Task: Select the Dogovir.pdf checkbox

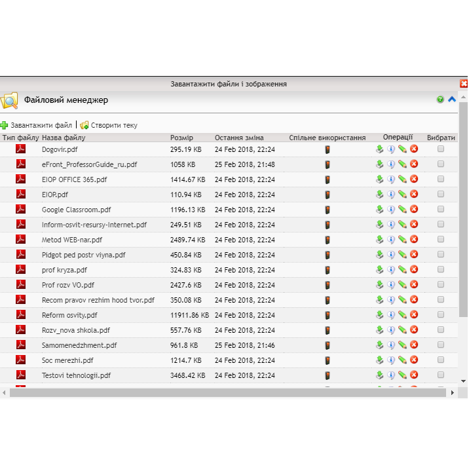Action: [441, 149]
